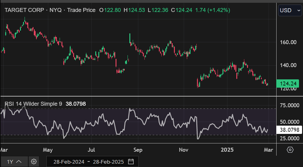
Task: Select the TARGET CORP chart title
Action: (25, 10)
